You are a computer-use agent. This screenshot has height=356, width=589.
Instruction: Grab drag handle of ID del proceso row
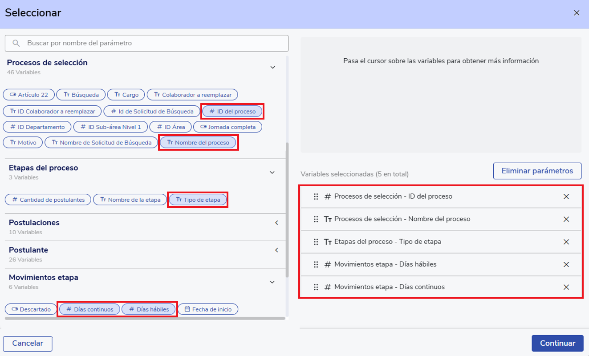(x=316, y=196)
